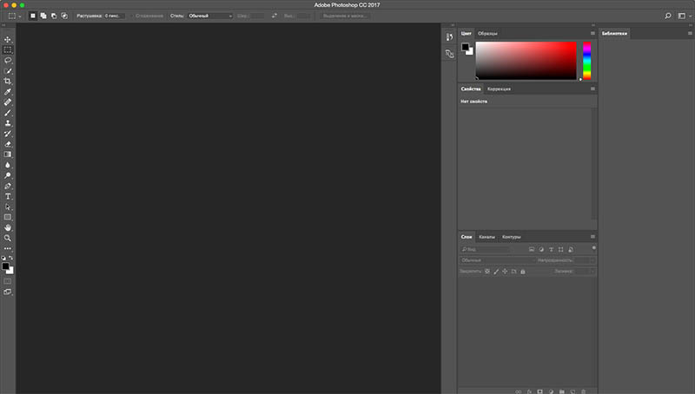Open the Layers panel flyout menu

592,236
